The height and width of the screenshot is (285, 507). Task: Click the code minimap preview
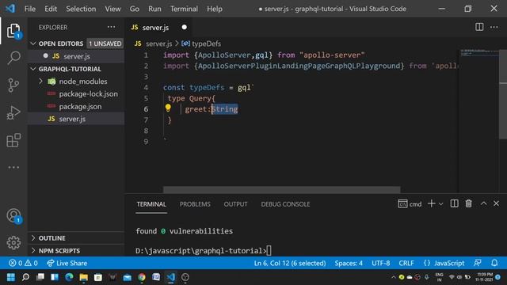click(480, 53)
